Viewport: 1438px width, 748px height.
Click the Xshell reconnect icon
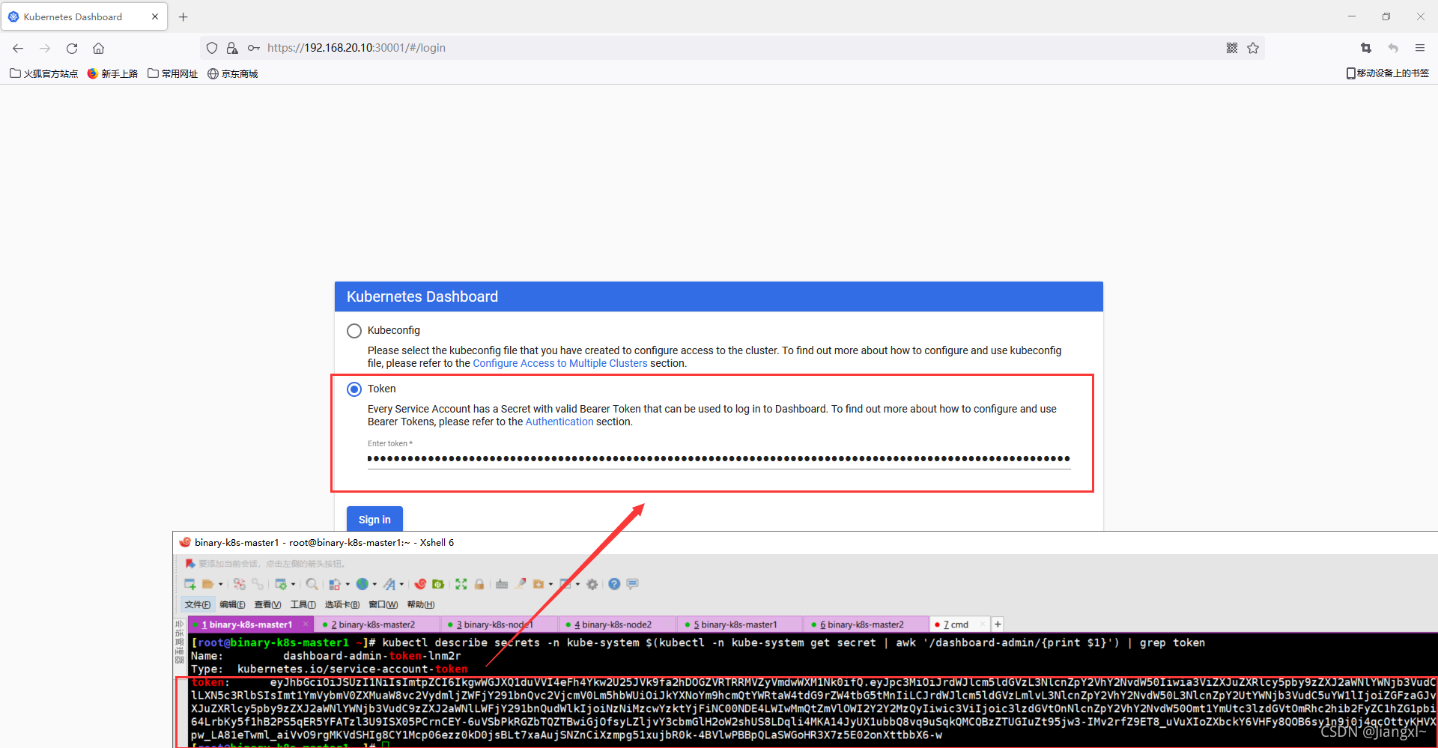(x=240, y=584)
